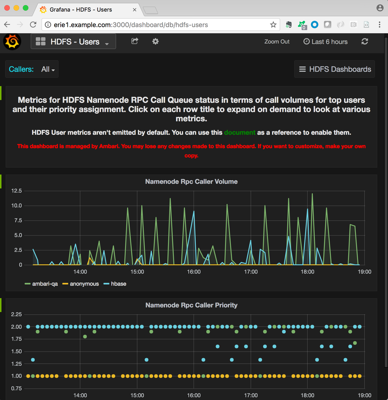The height and width of the screenshot is (400, 388).
Task: Click the clock icon beside Last 6 hours
Action: pyautogui.click(x=306, y=42)
